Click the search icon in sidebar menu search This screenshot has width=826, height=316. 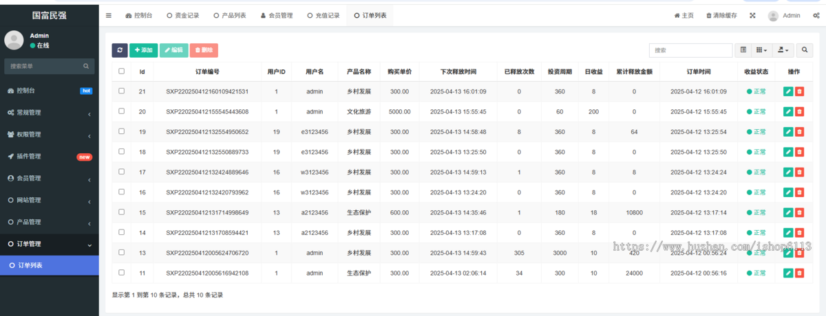(x=86, y=66)
